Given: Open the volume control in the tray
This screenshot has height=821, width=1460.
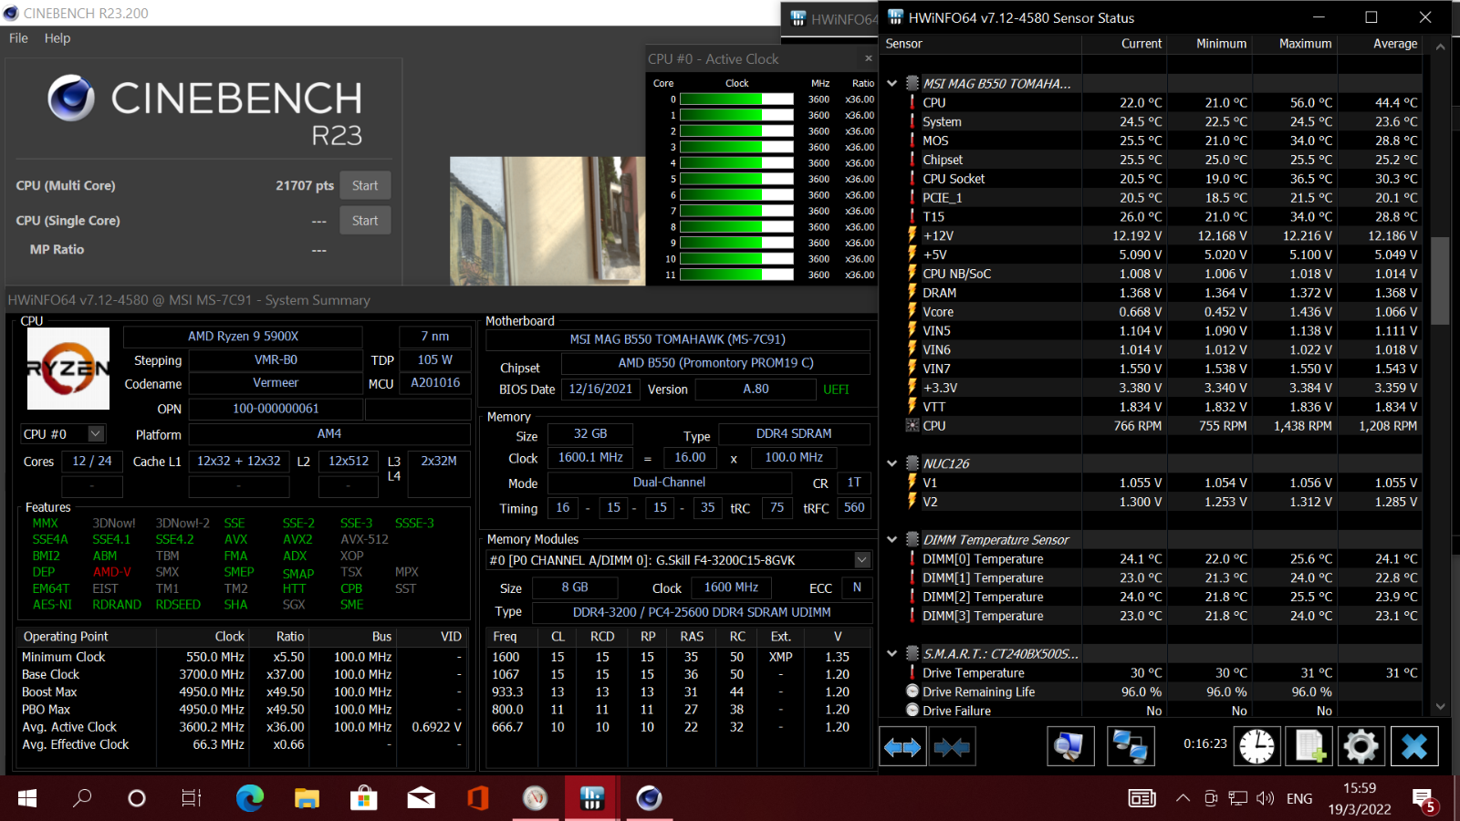Looking at the screenshot, I should pyautogui.click(x=1265, y=798).
